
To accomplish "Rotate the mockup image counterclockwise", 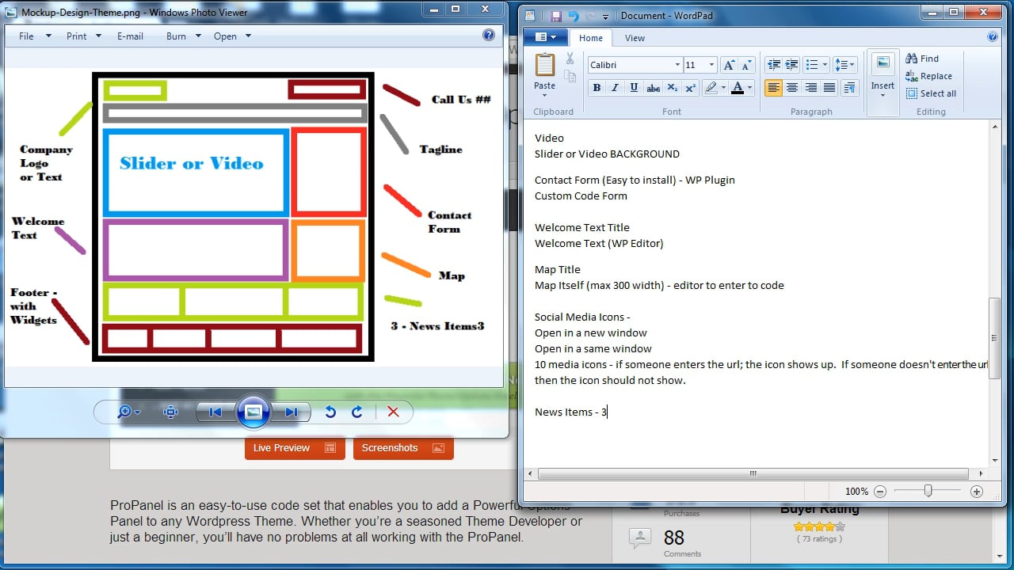I will [330, 412].
